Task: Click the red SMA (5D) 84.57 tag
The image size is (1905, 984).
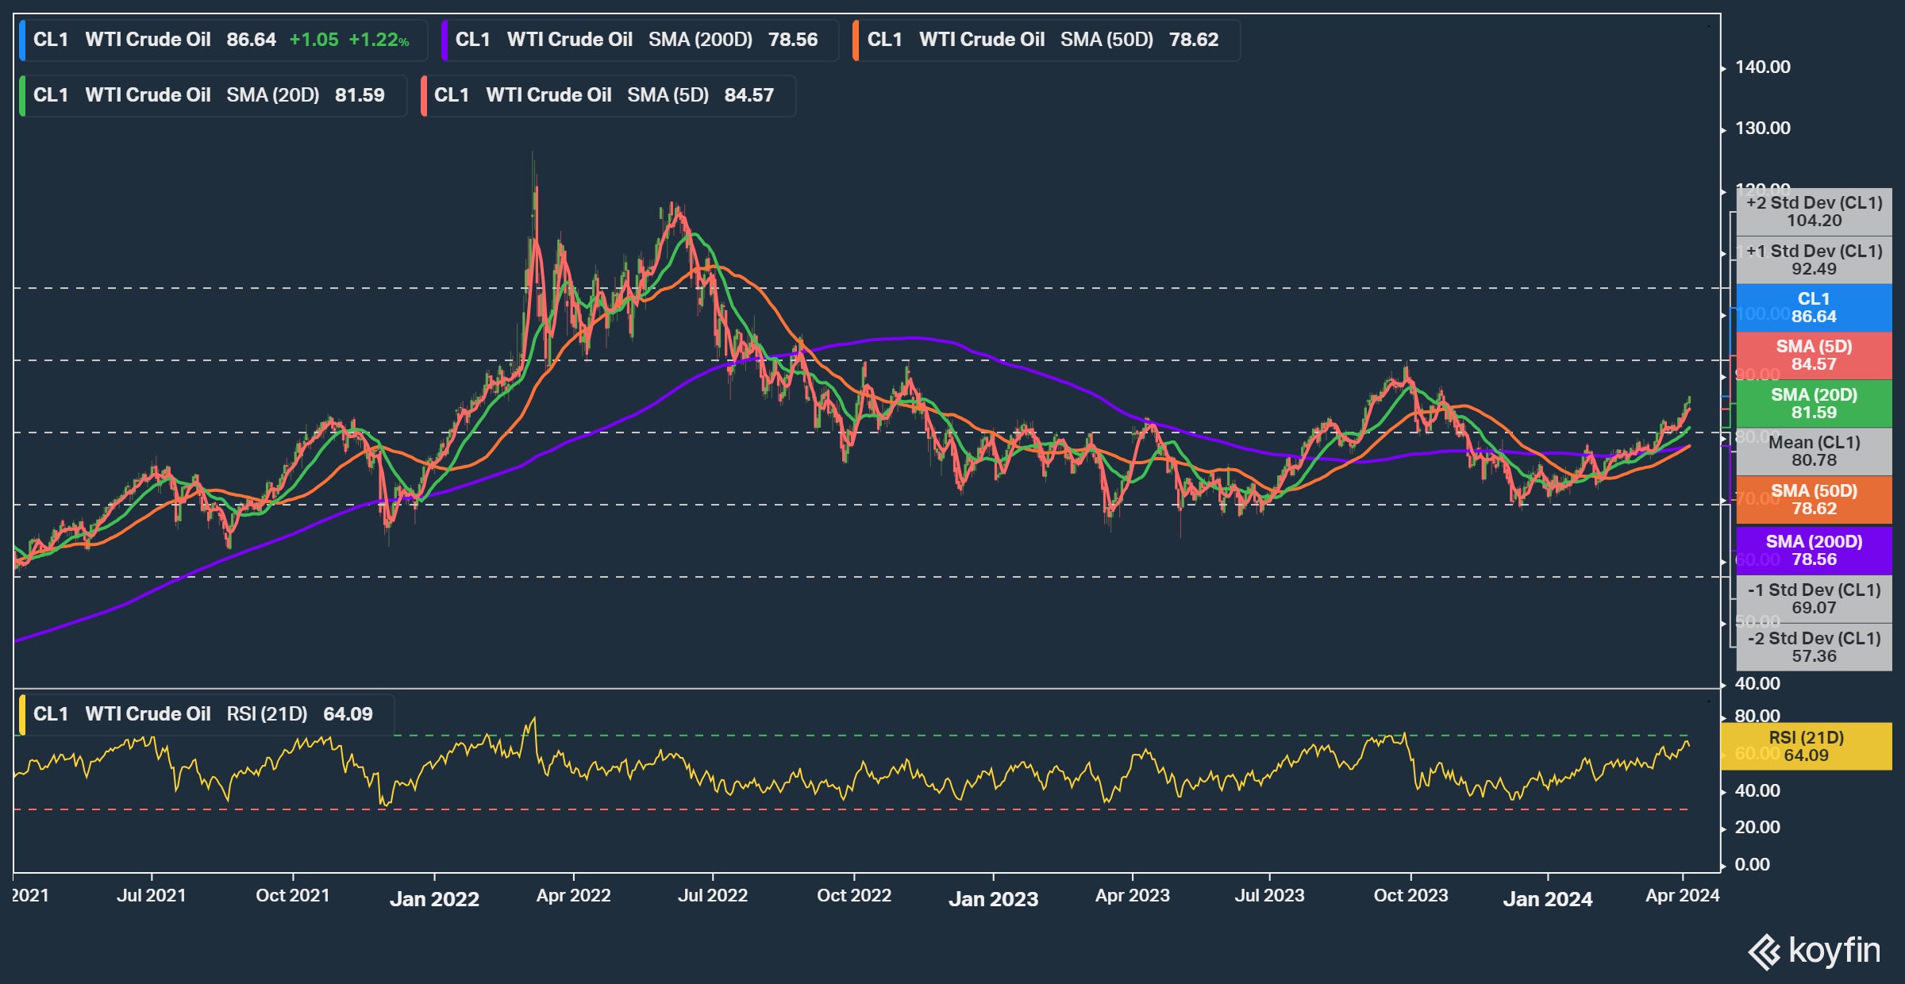Action: pyautogui.click(x=1814, y=356)
